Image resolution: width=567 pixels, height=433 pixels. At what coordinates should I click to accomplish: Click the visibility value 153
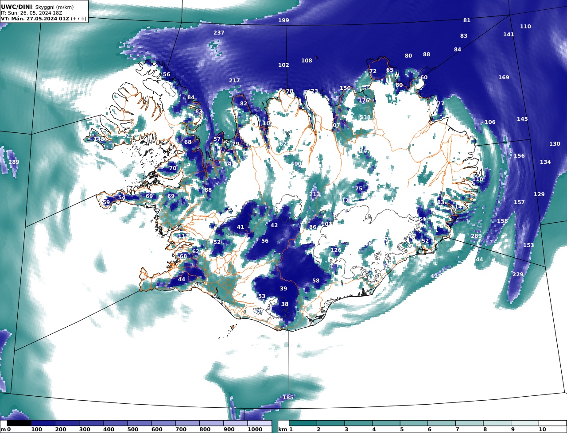click(528, 245)
